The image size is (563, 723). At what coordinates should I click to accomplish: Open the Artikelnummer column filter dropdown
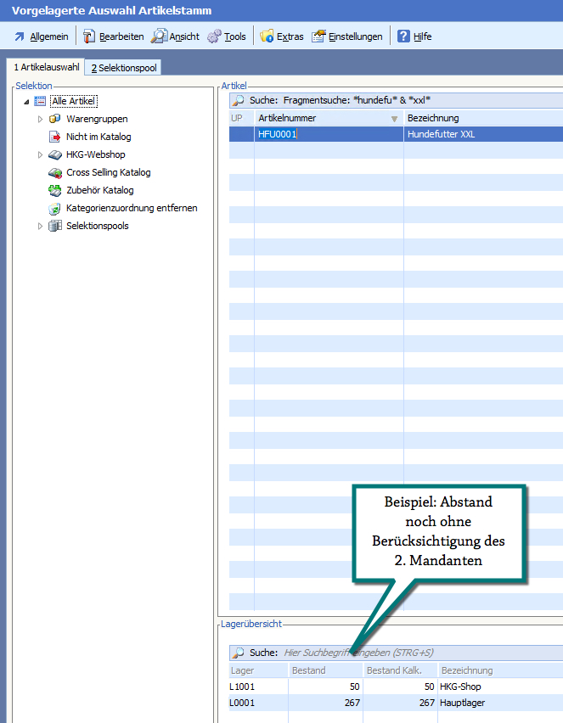coord(394,119)
